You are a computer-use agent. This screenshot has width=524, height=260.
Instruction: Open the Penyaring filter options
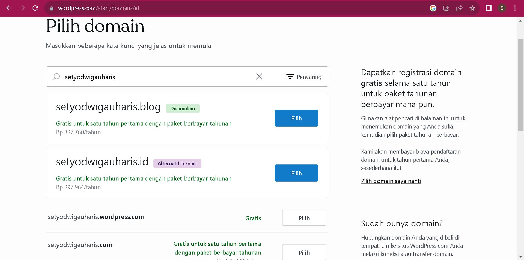pyautogui.click(x=304, y=77)
